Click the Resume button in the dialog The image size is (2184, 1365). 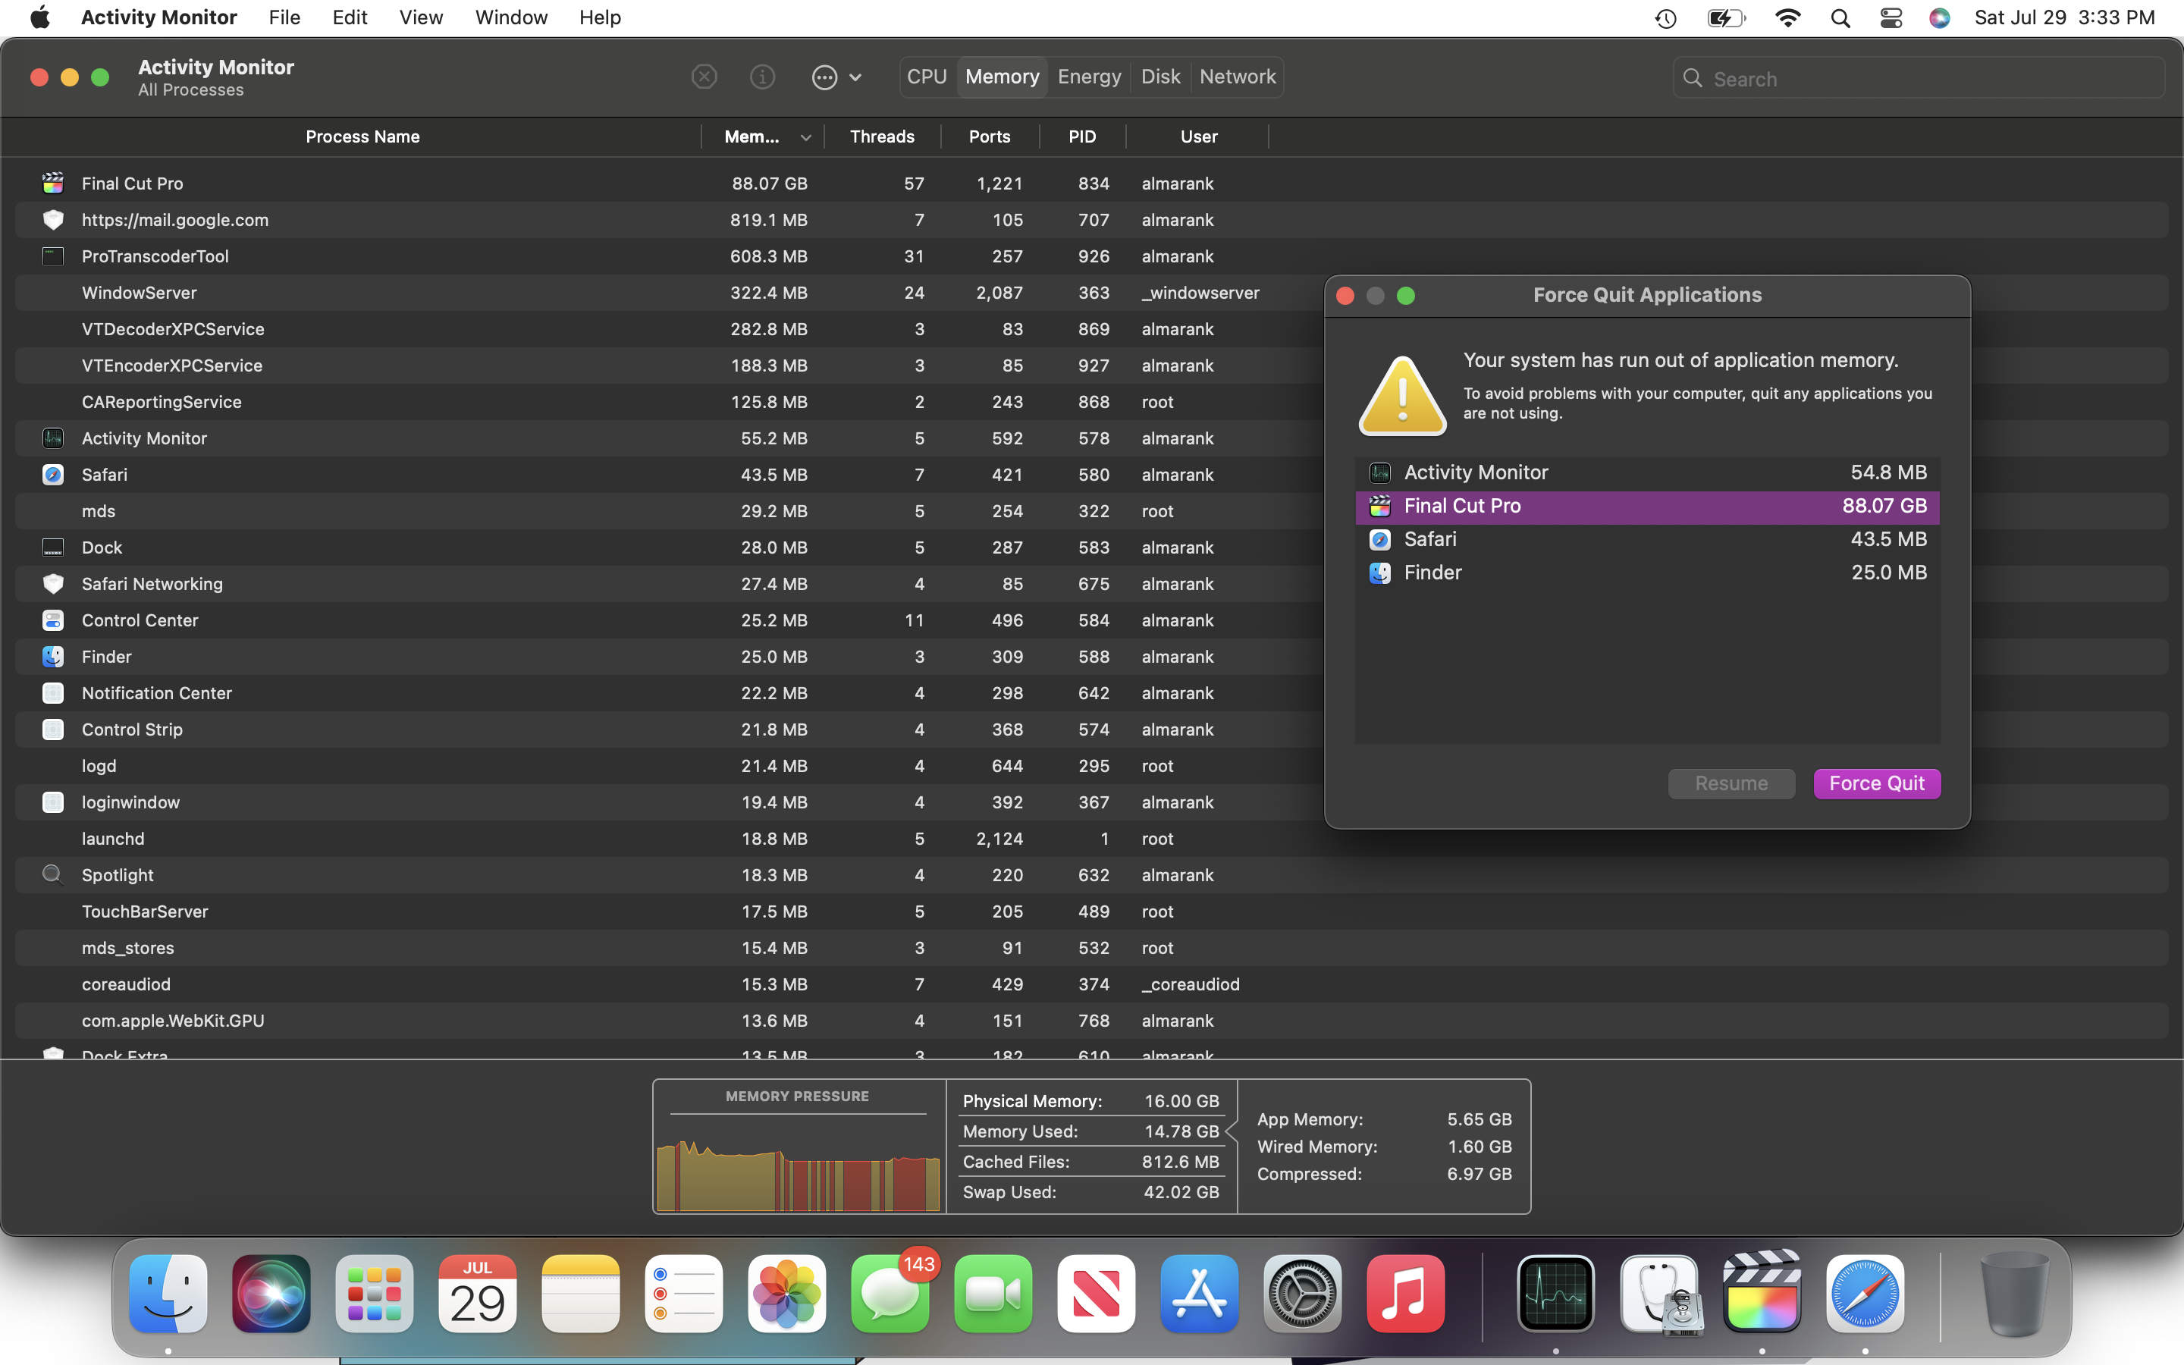click(x=1730, y=783)
